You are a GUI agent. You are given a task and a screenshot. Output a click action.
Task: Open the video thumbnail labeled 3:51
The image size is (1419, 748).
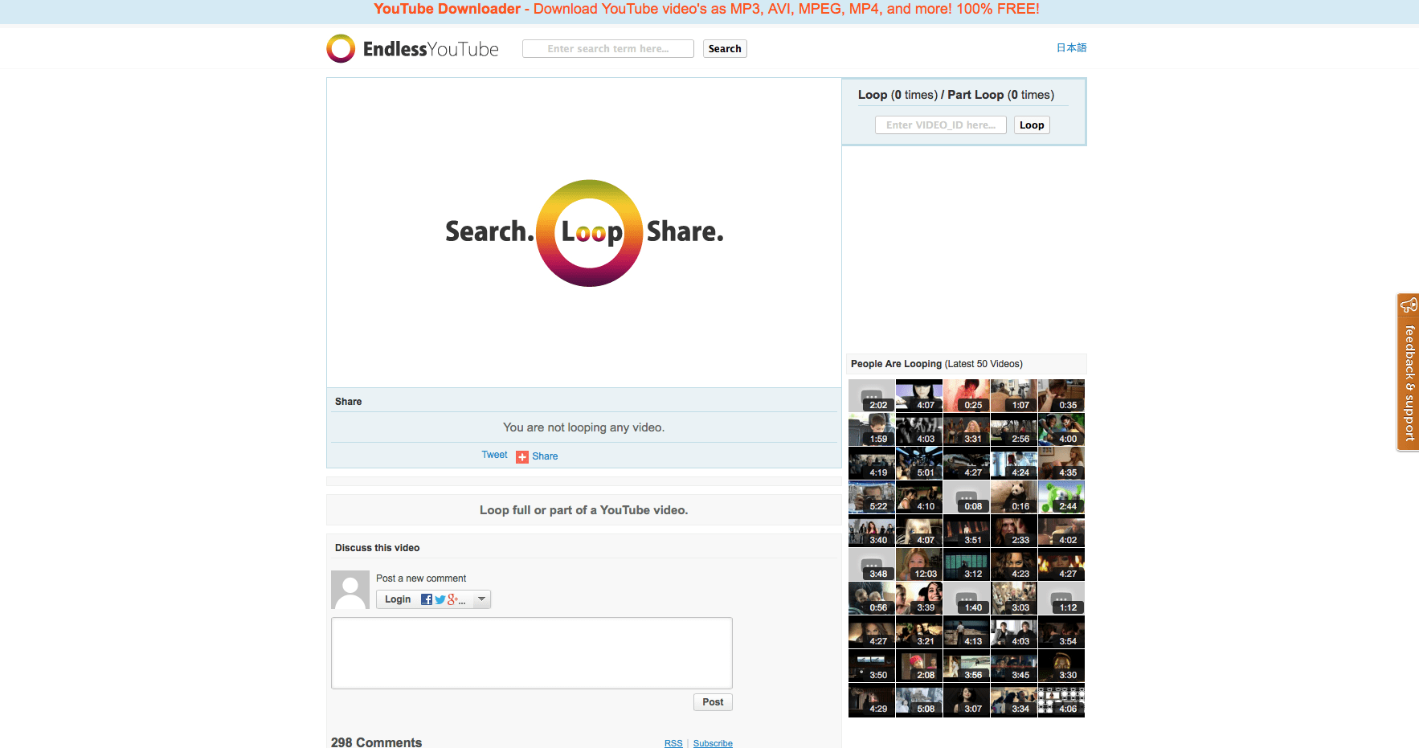coord(967,530)
